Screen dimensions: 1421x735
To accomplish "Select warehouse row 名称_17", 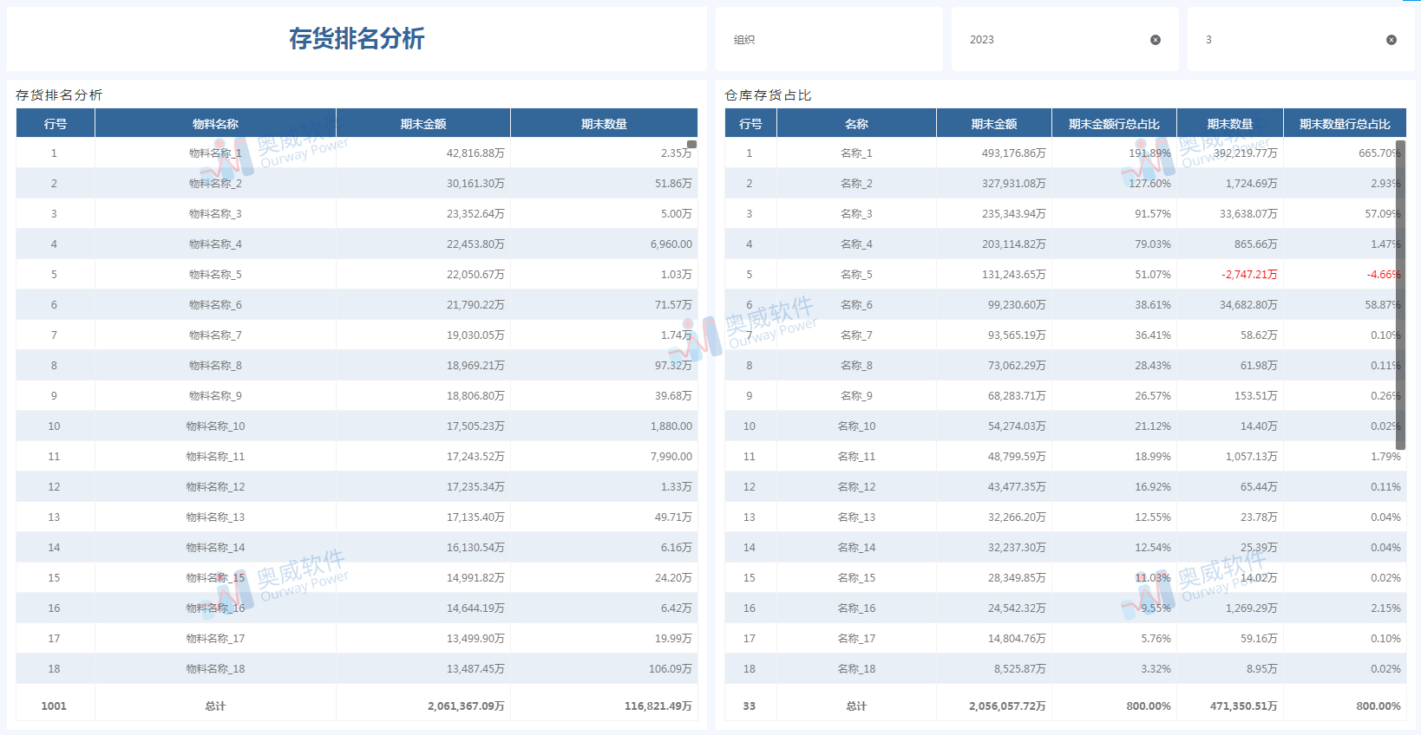I will tap(1065, 639).
